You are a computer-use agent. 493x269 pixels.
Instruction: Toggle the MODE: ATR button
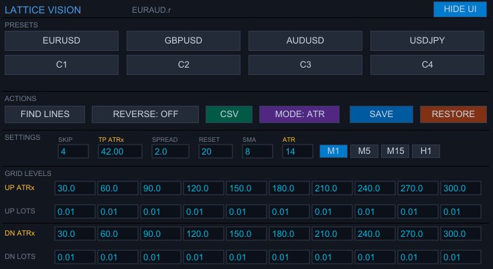[x=299, y=114]
